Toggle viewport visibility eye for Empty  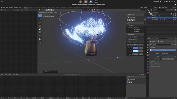pyautogui.click(x=173, y=18)
